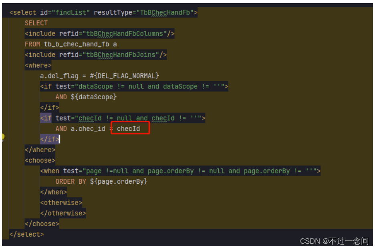The width and height of the screenshot is (375, 249).
Task: Click the yellow lightbulb intention icon
Action: click(x=3, y=137)
